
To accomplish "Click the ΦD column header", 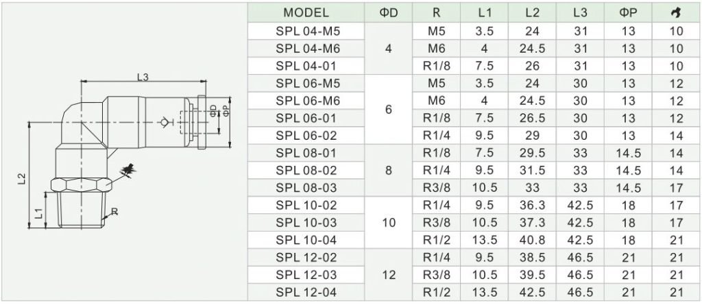I will [388, 13].
